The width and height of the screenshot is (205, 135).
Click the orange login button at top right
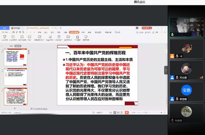point(146,28)
